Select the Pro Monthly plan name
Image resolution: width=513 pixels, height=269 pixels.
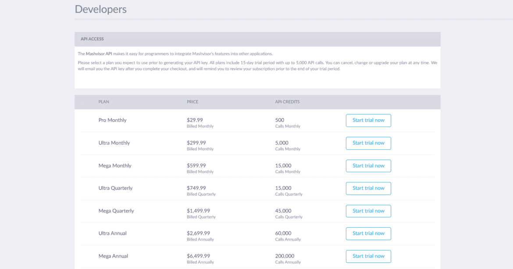coord(112,120)
